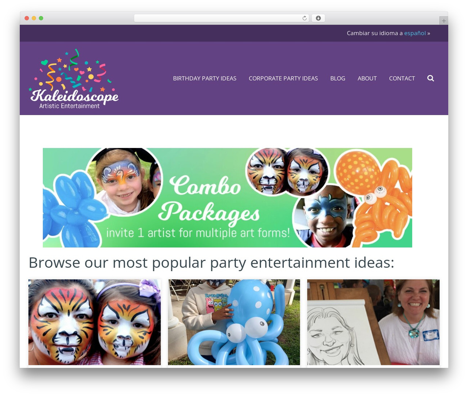Open the Corporate Party Ideas menu
The image size is (468, 396).
point(283,78)
